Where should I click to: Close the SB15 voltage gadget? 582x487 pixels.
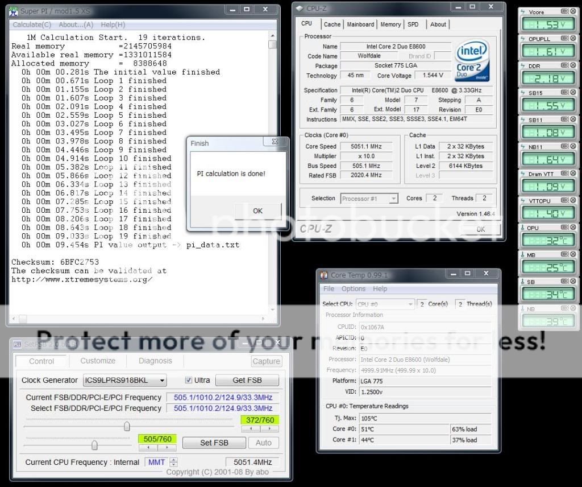[573, 92]
